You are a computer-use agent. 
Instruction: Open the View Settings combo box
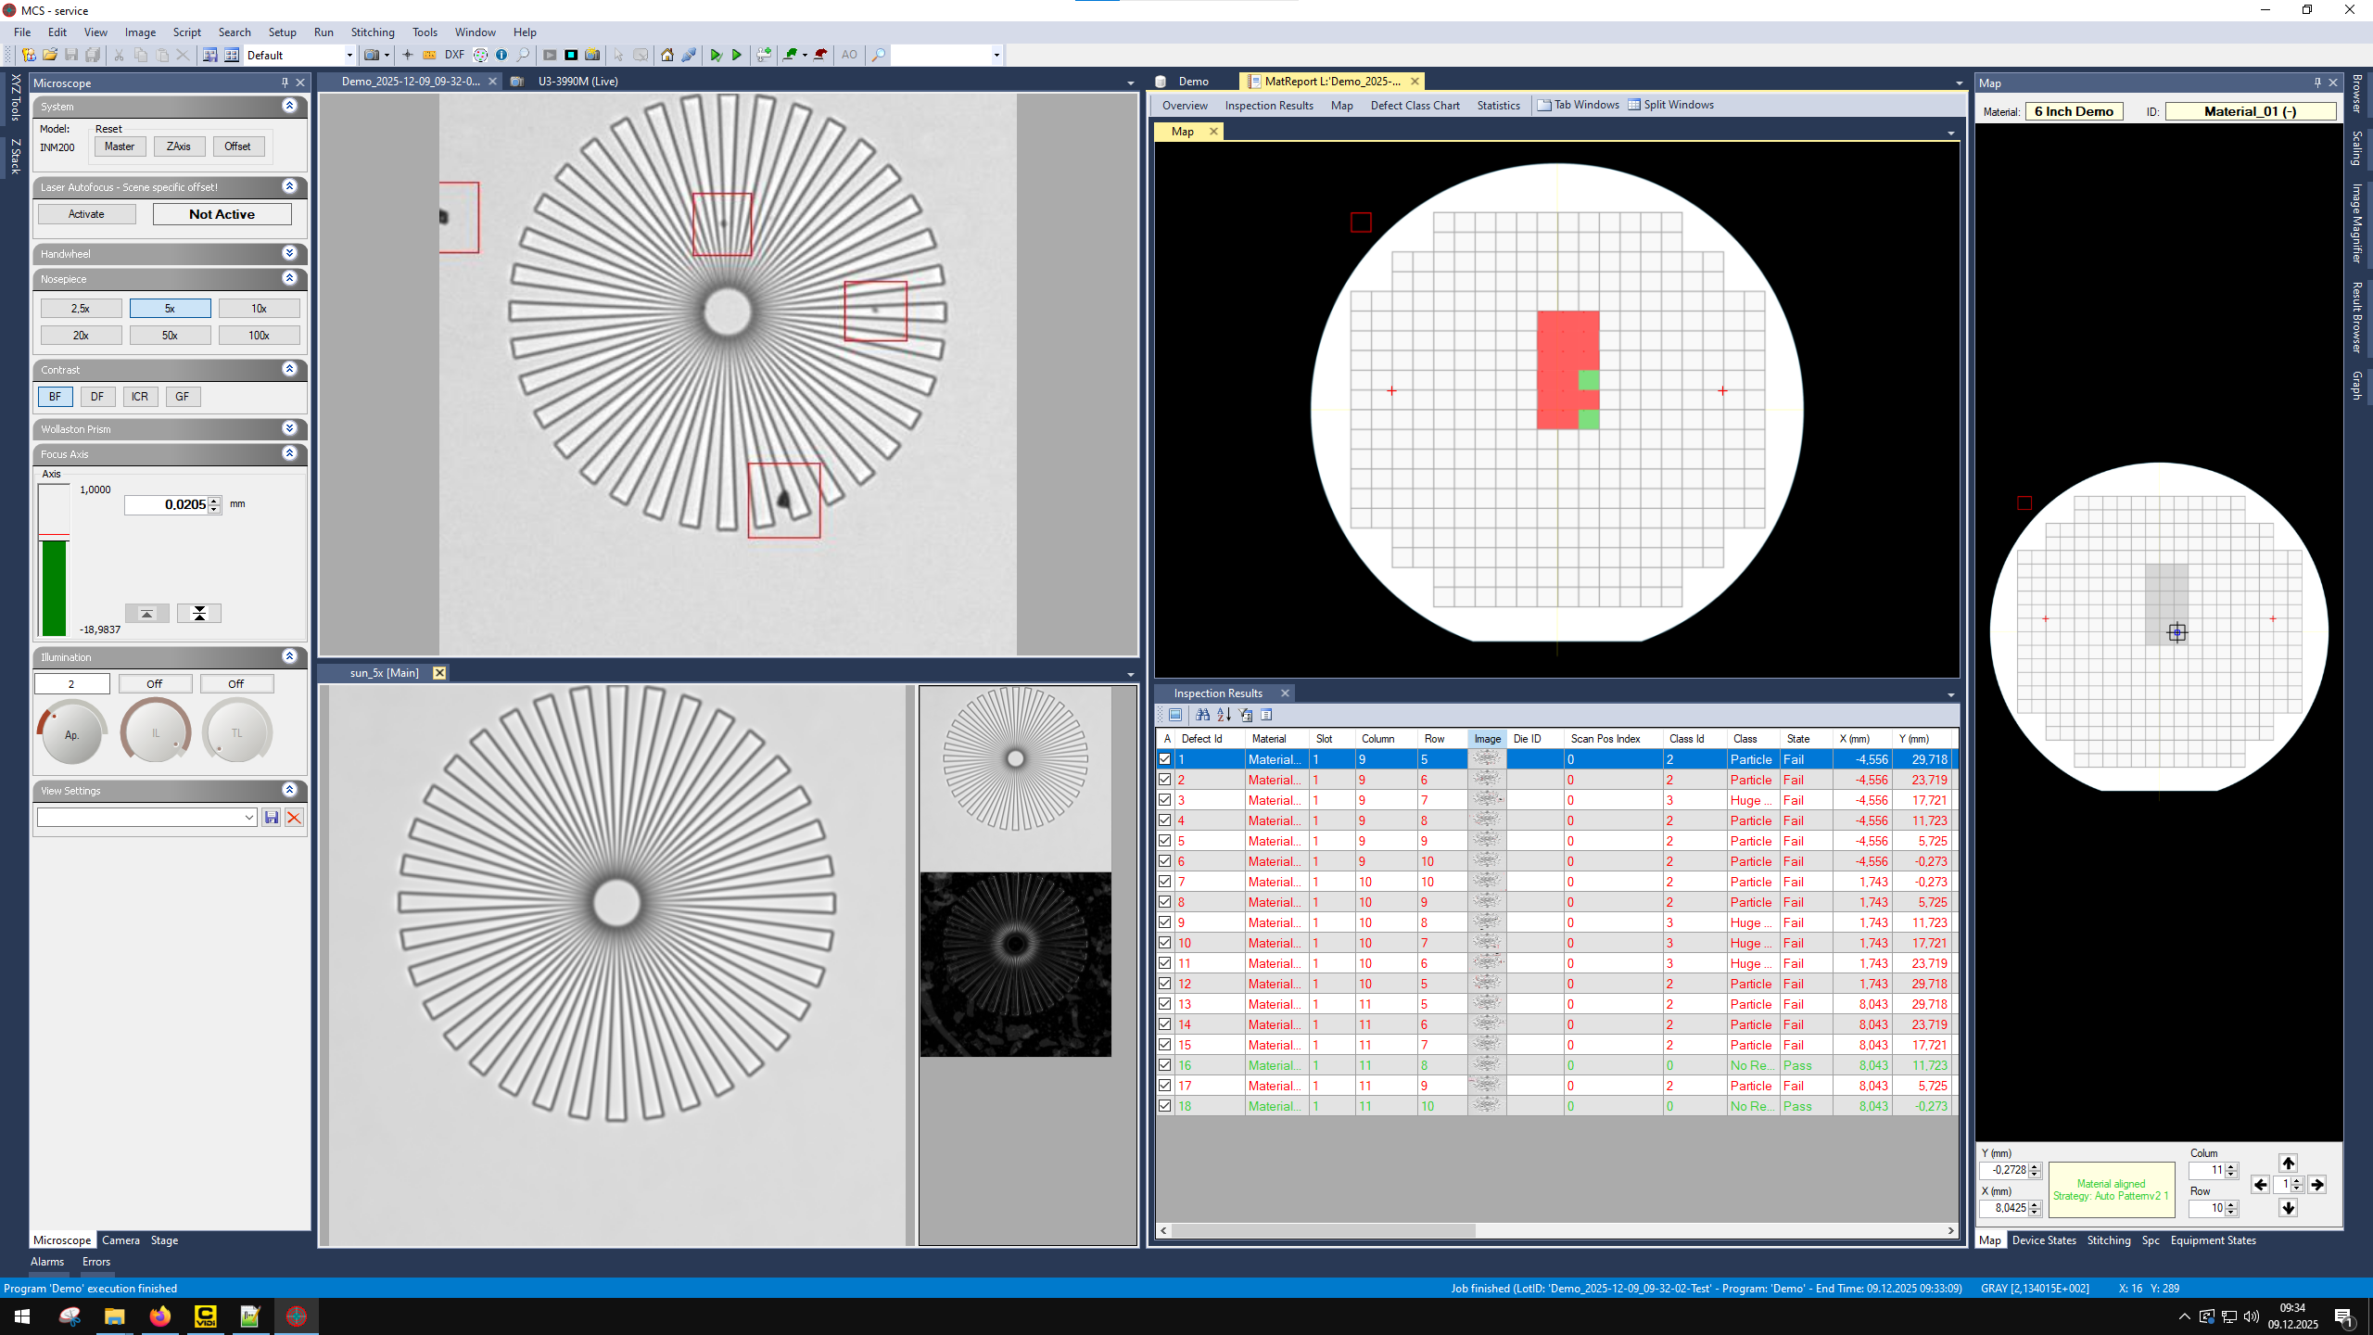(248, 817)
